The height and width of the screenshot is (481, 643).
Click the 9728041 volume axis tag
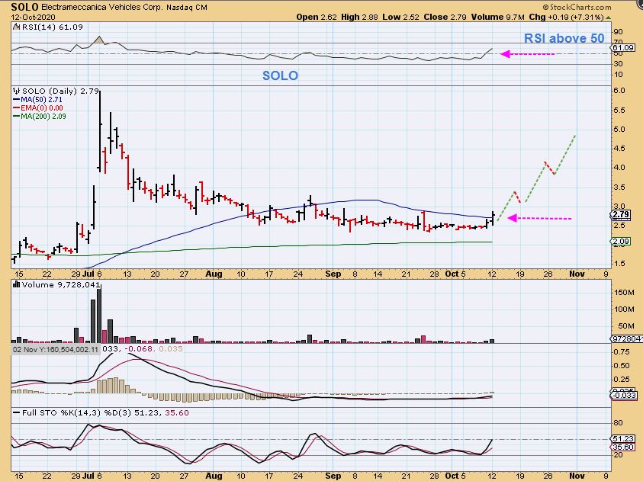tap(627, 338)
